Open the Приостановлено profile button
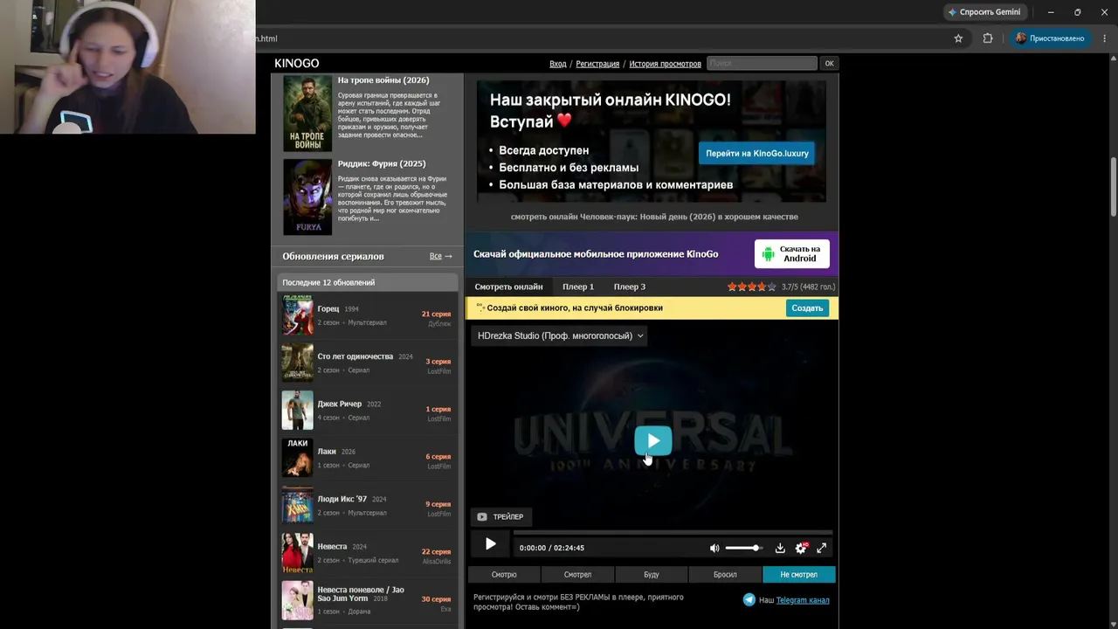Screen dimensions: 1118x629 [1050, 38]
